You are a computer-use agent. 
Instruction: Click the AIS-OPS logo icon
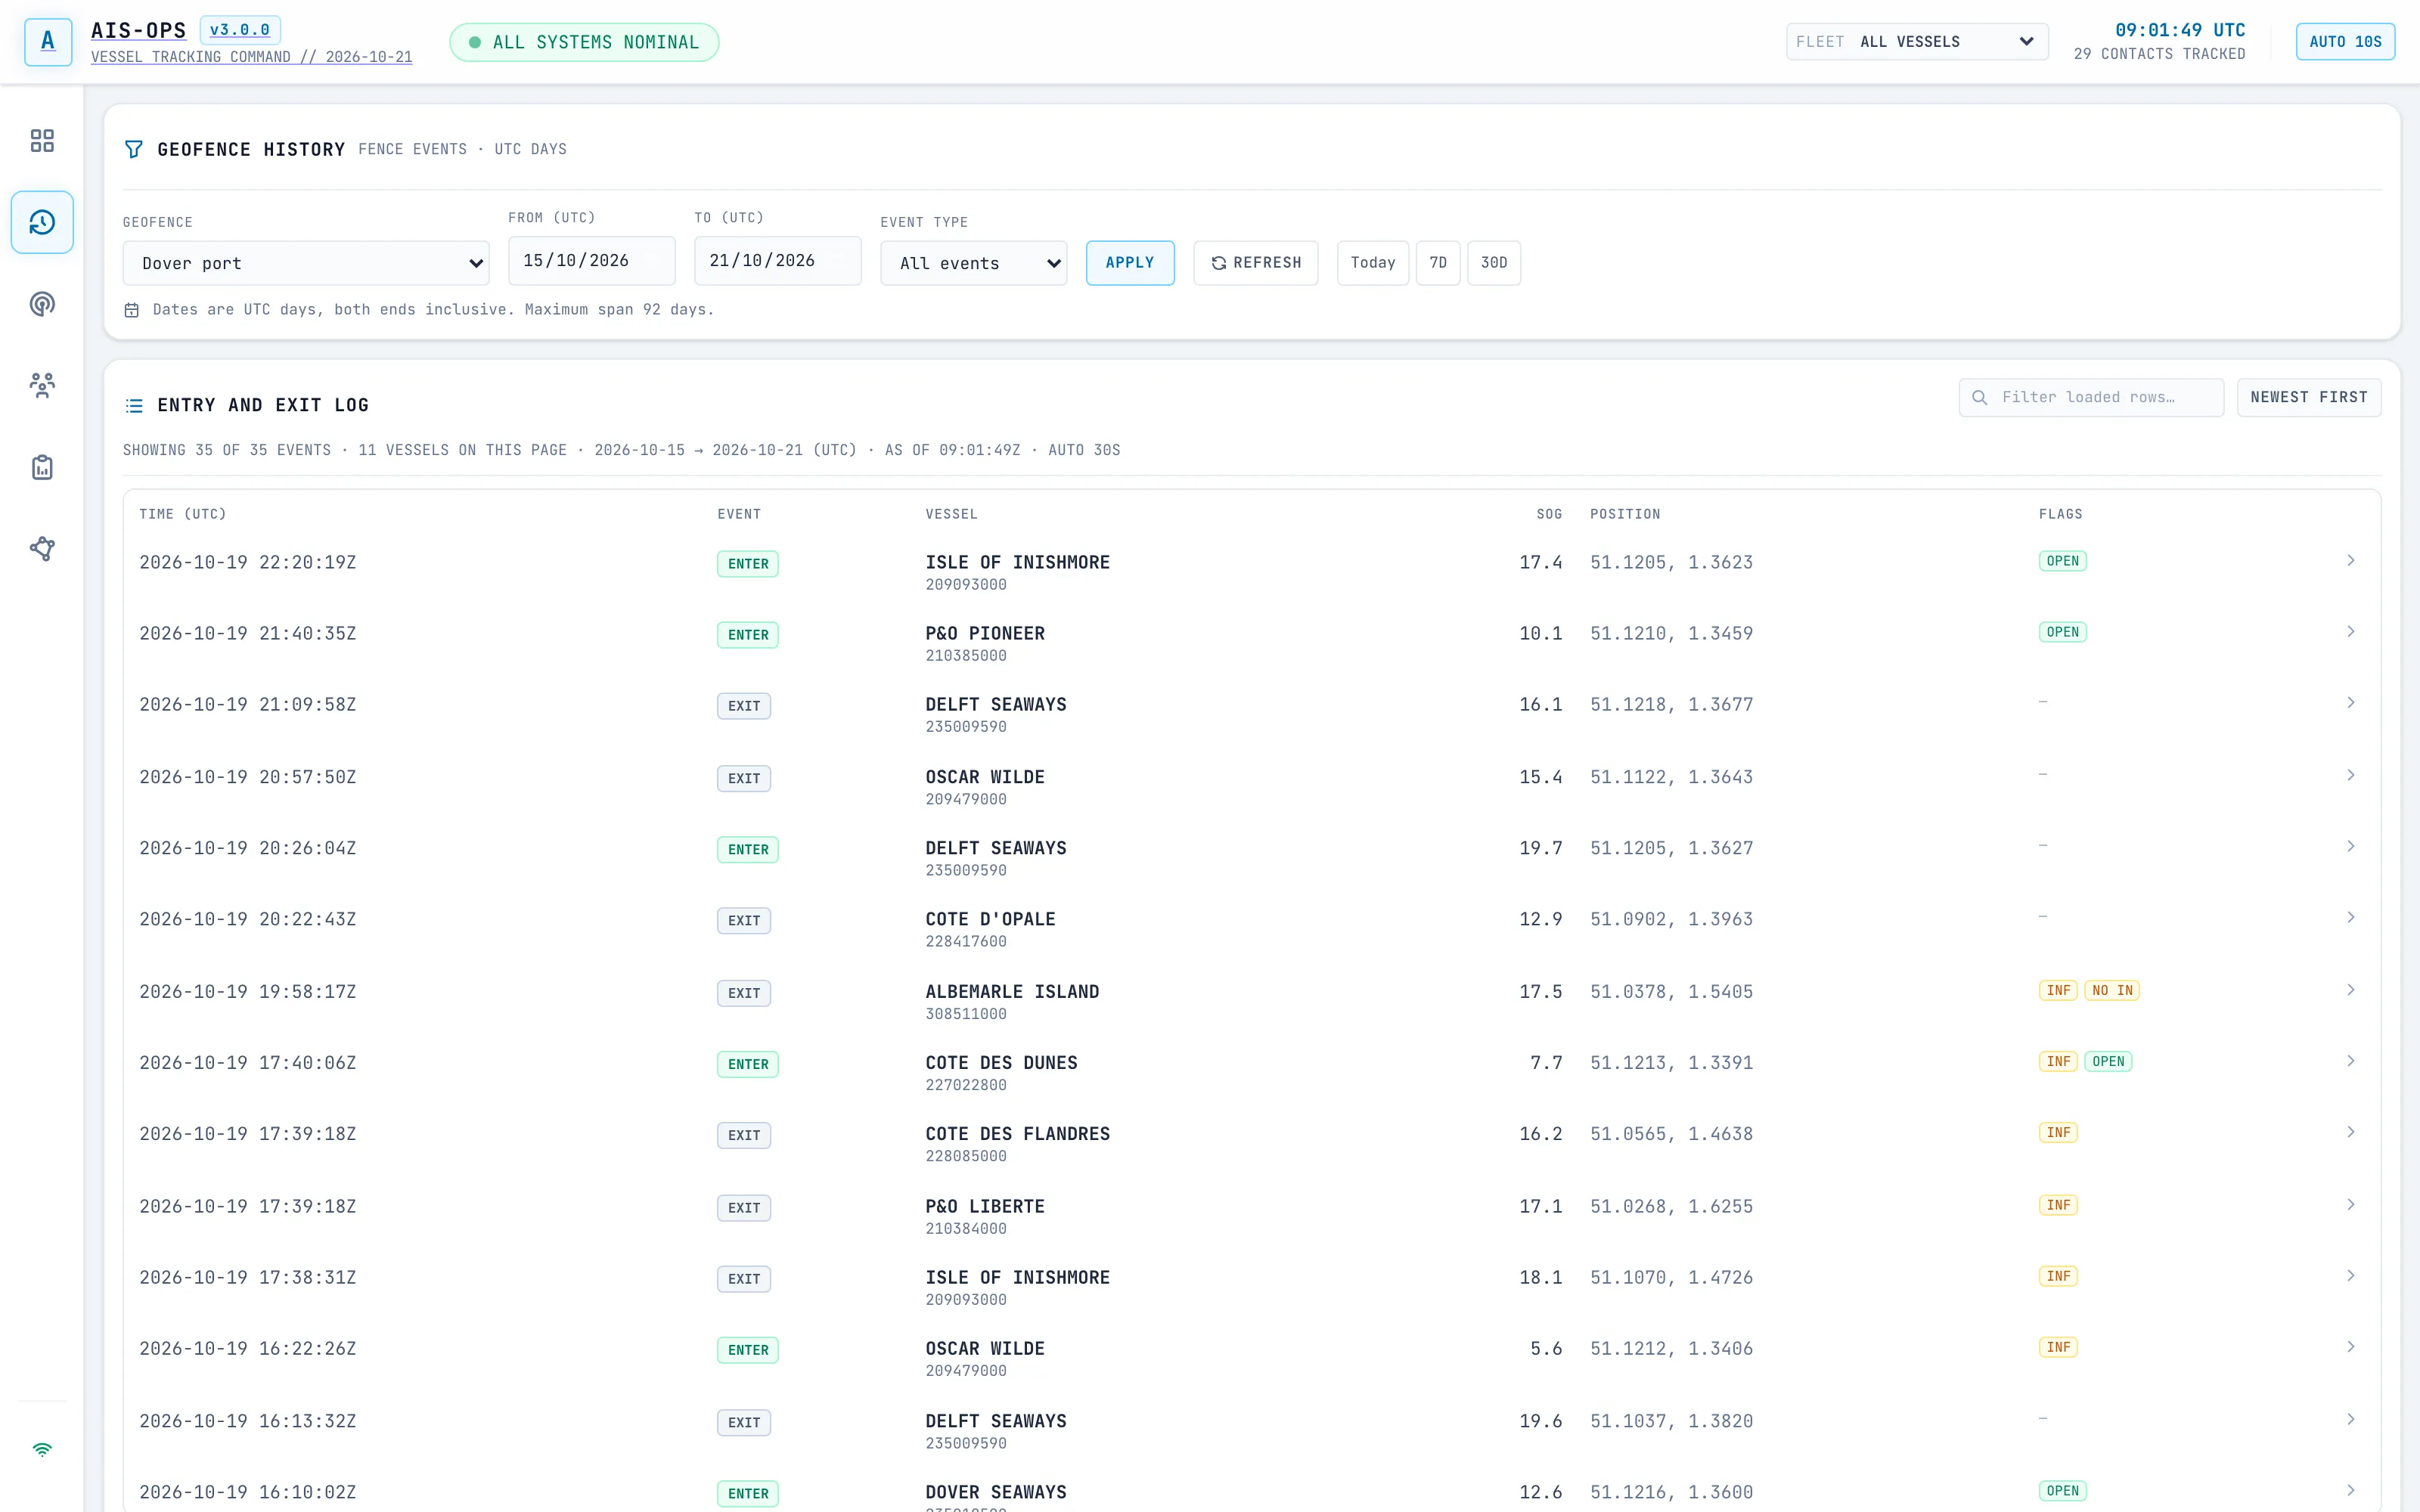point(48,42)
